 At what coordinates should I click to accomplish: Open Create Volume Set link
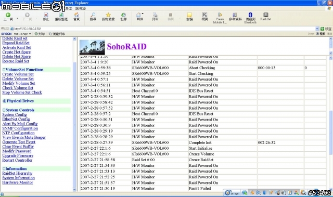click(18, 74)
